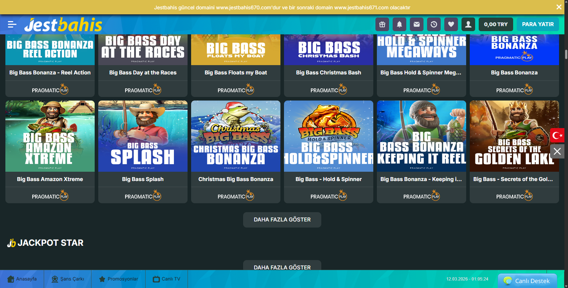Go to Anasayfa in bottom bar
This screenshot has width=568, height=288.
pos(22,279)
